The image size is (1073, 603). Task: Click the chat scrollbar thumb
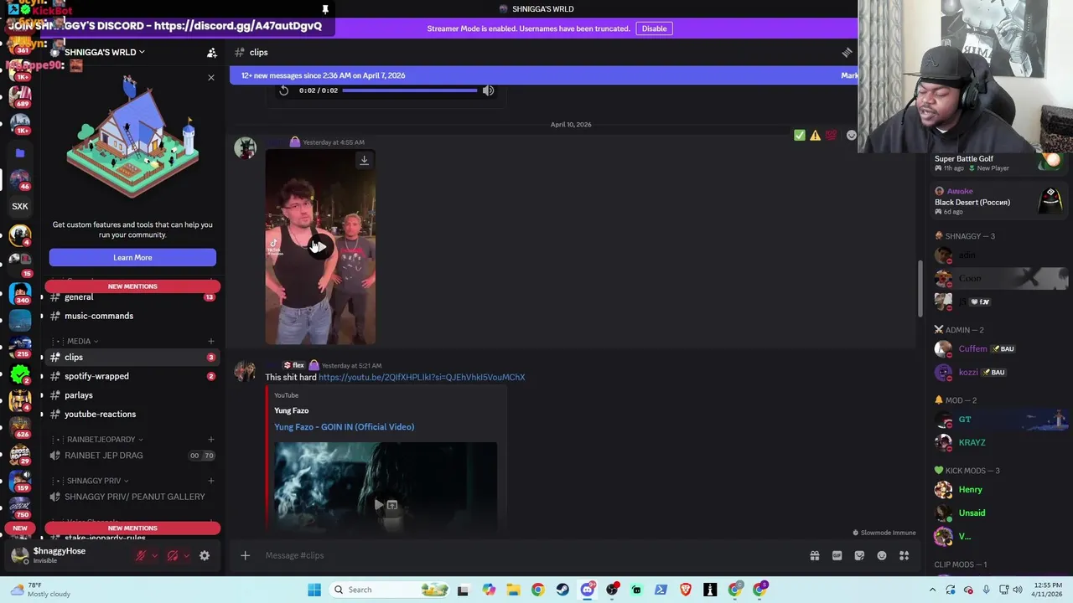(x=920, y=290)
